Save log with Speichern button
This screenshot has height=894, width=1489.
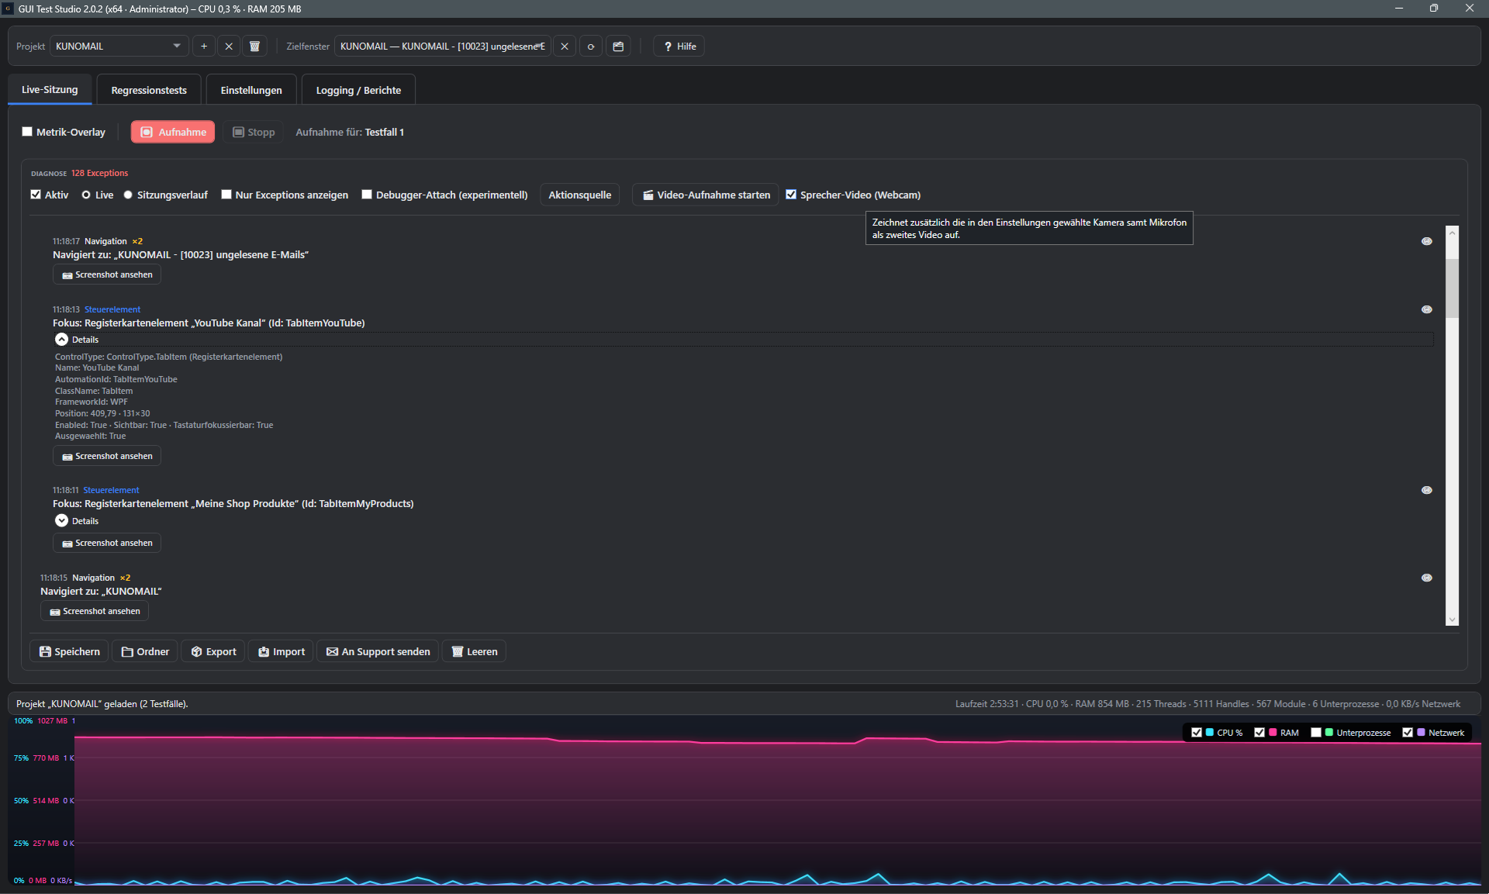[69, 651]
